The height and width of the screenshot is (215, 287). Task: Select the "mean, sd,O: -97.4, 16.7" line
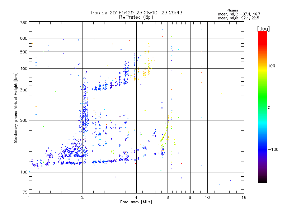pos(239,14)
